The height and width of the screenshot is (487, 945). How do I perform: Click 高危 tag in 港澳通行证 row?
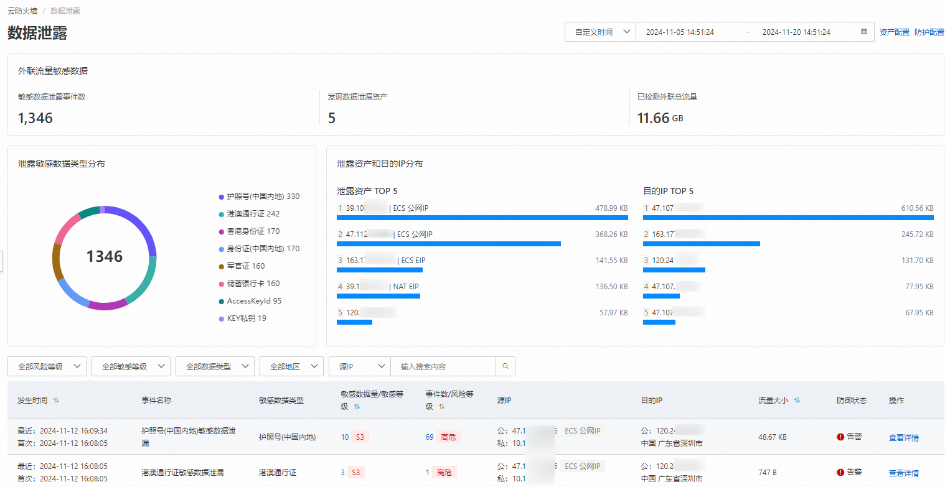[444, 473]
